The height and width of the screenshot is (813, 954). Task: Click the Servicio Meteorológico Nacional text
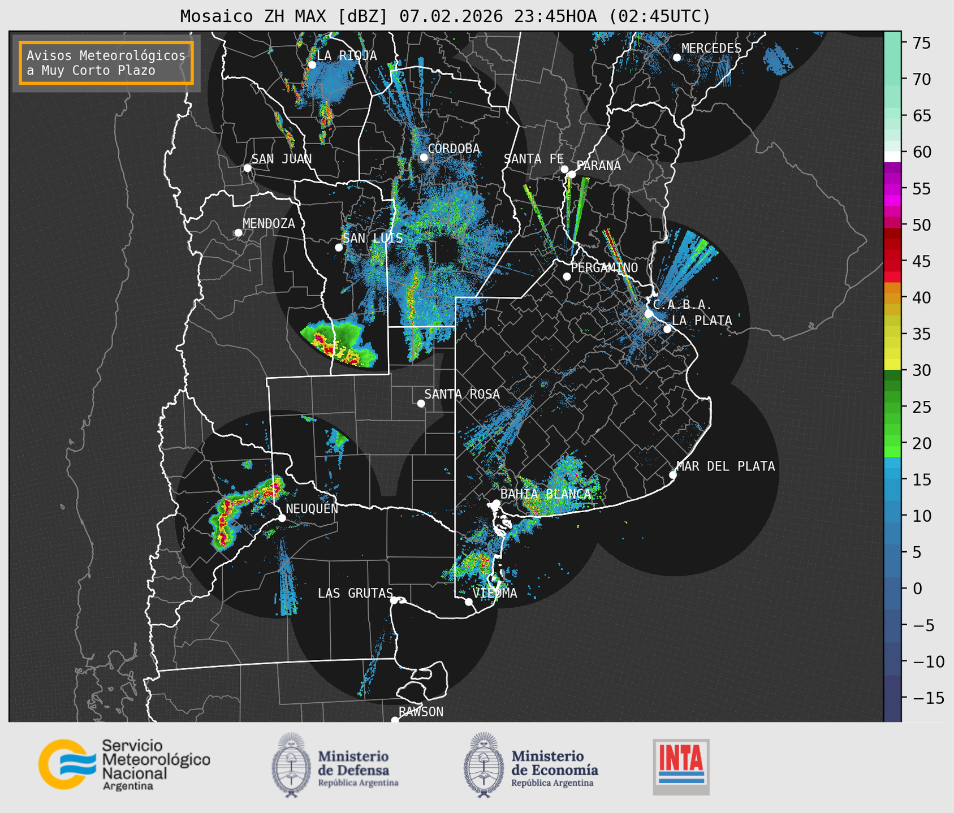[156, 765]
